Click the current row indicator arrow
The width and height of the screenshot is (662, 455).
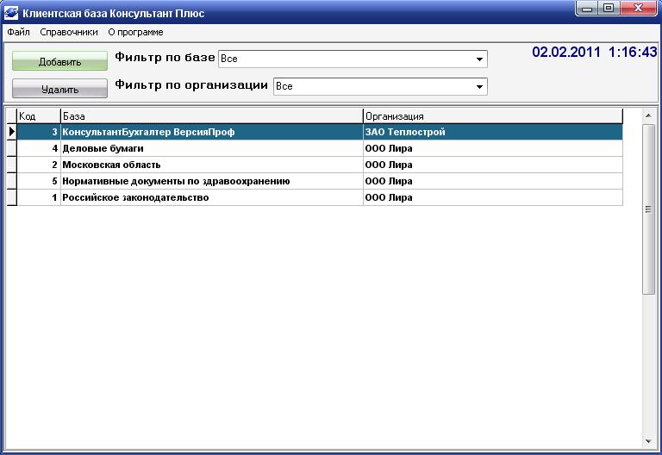(12, 132)
